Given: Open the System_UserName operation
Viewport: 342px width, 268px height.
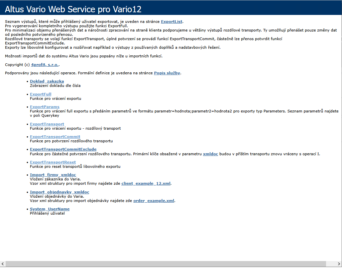Looking at the screenshot, I should click(x=50, y=209).
